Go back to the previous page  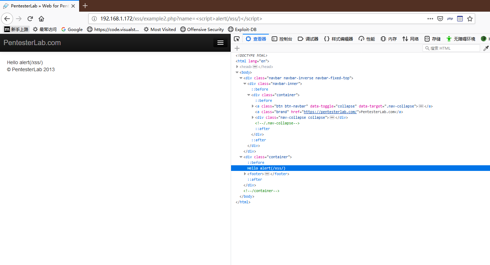tap(7, 19)
